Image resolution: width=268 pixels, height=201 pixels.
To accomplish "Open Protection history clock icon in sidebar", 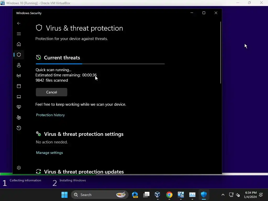I will click(x=19, y=128).
